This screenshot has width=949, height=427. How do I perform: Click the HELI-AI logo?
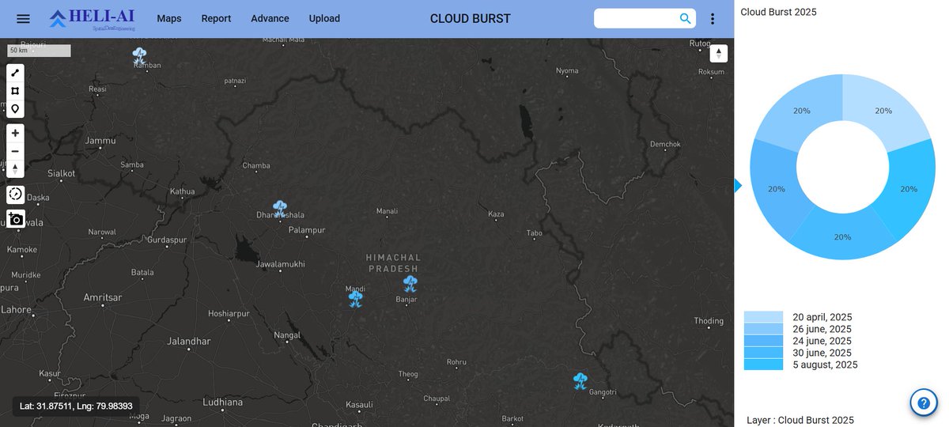93,19
